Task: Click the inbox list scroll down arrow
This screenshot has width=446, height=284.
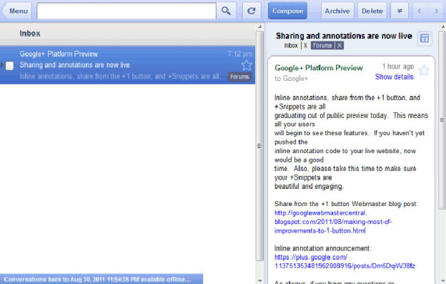Action: tap(259, 280)
